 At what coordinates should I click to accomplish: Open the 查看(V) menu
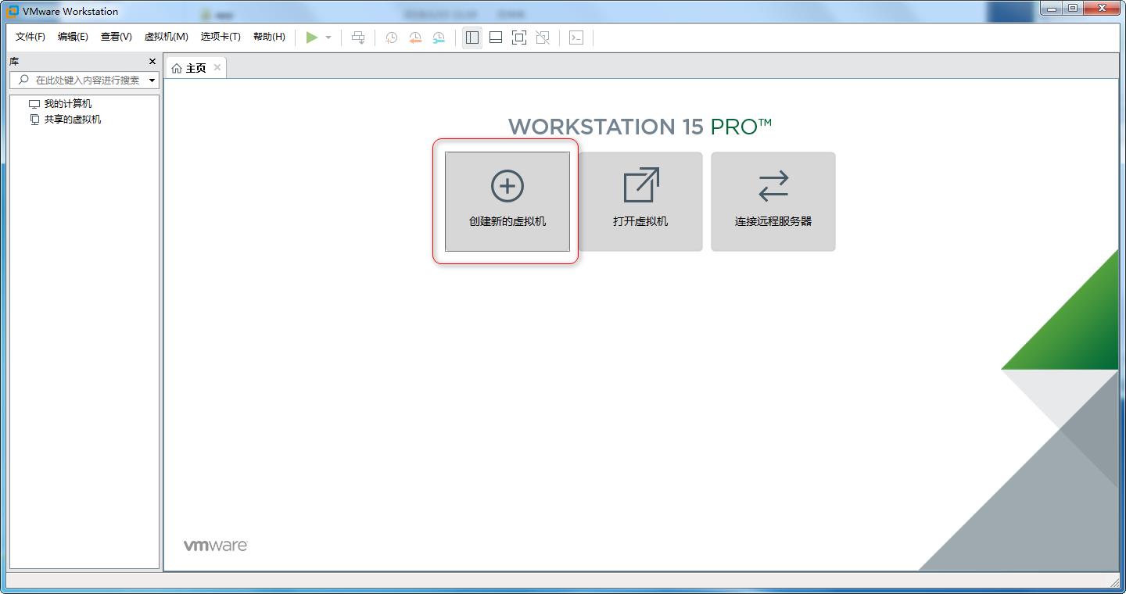116,37
